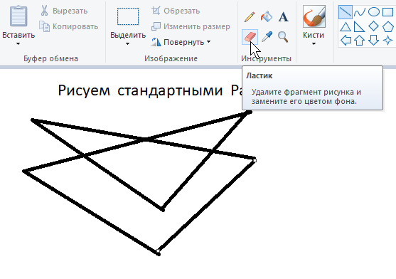Open the Выделить dropdown arrow
Image resolution: width=396 pixels, height=279 pixels.
(127, 43)
